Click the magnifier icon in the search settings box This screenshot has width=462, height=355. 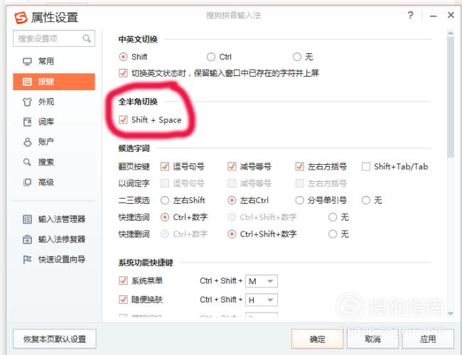86,38
